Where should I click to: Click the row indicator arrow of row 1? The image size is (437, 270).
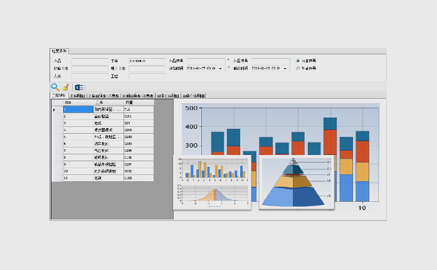(x=54, y=110)
